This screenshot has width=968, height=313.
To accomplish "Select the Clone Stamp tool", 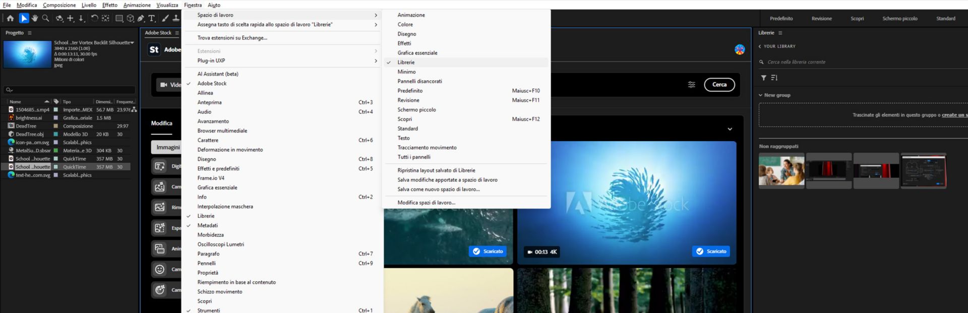I will (176, 18).
